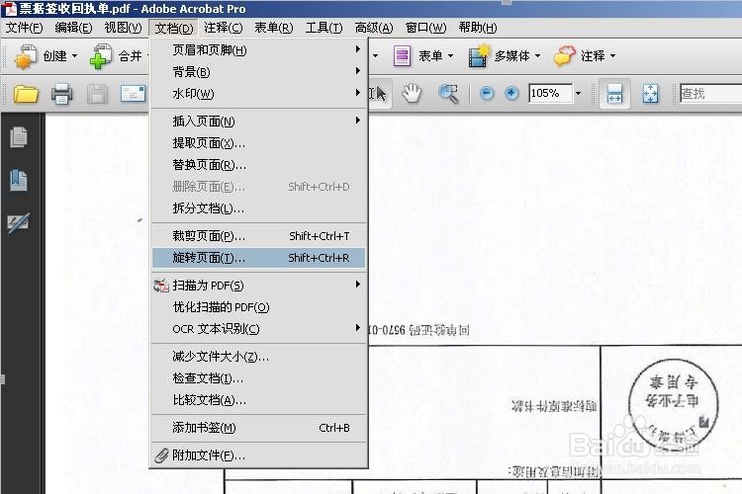Image resolution: width=742 pixels, height=494 pixels.
Task: Choose 裁剪页面(P) Crop Pages
Action: coord(258,236)
